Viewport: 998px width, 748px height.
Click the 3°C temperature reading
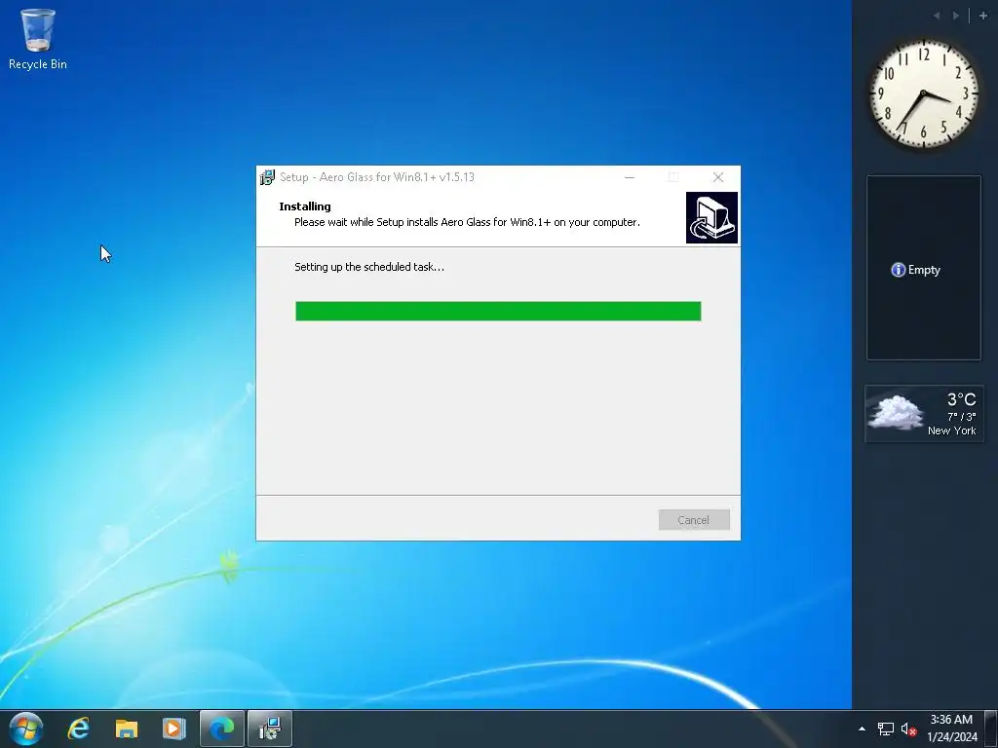961,399
